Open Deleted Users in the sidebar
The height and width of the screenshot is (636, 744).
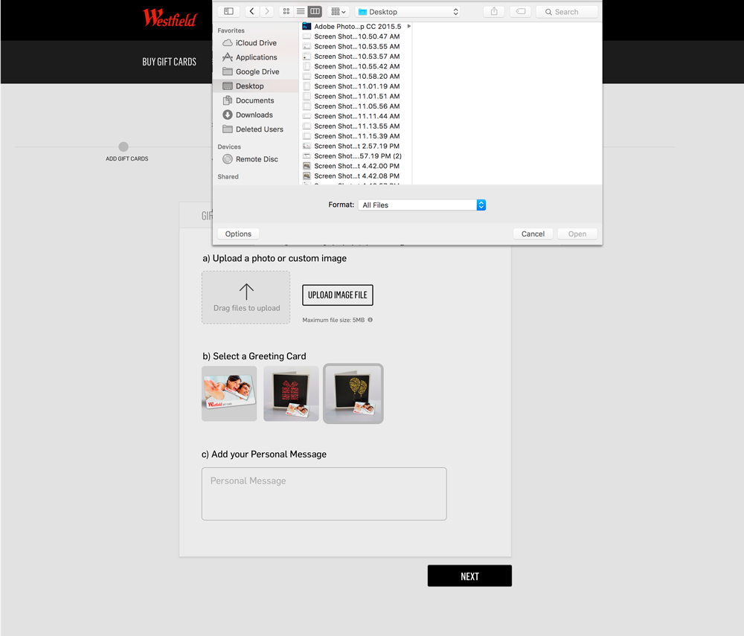(256, 129)
